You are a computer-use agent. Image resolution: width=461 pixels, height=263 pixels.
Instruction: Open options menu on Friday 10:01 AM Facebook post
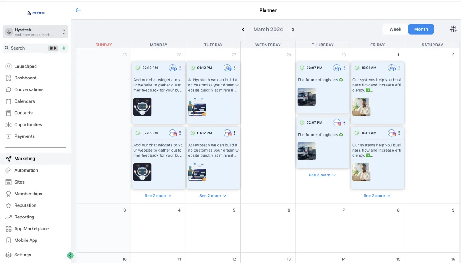coord(399,68)
